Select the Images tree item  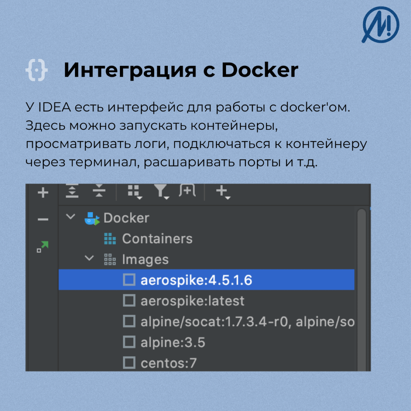(x=145, y=260)
